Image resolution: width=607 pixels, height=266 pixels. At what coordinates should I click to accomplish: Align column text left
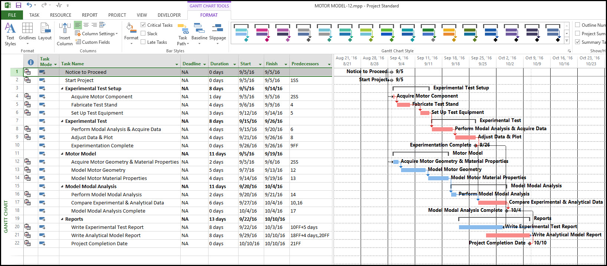pos(78,25)
